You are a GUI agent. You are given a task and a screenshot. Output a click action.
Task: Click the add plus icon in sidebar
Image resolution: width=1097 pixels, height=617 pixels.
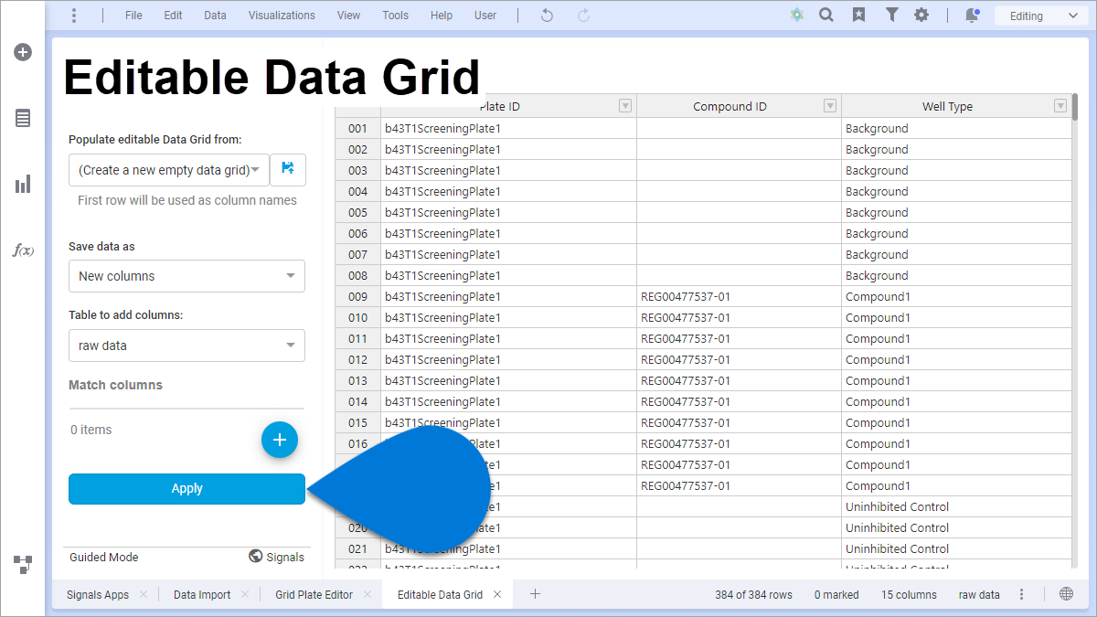(23, 52)
